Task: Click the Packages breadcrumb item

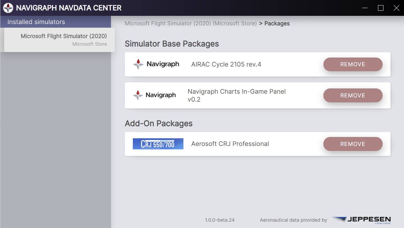Action: click(277, 23)
